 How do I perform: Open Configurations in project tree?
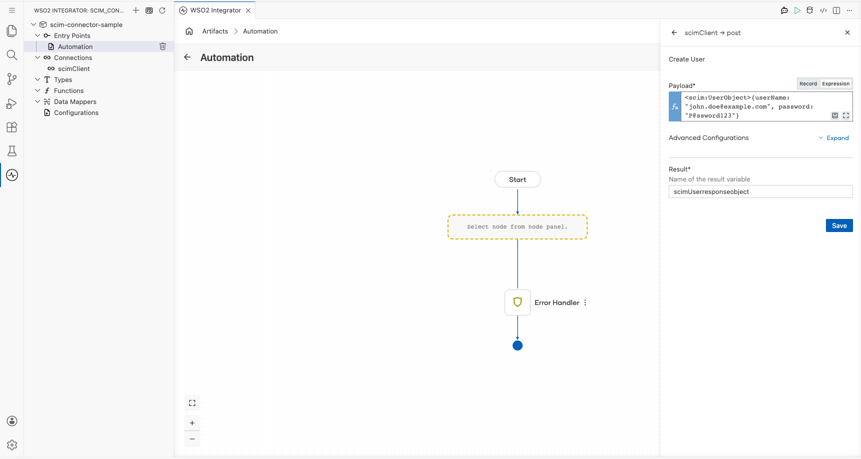tap(76, 112)
